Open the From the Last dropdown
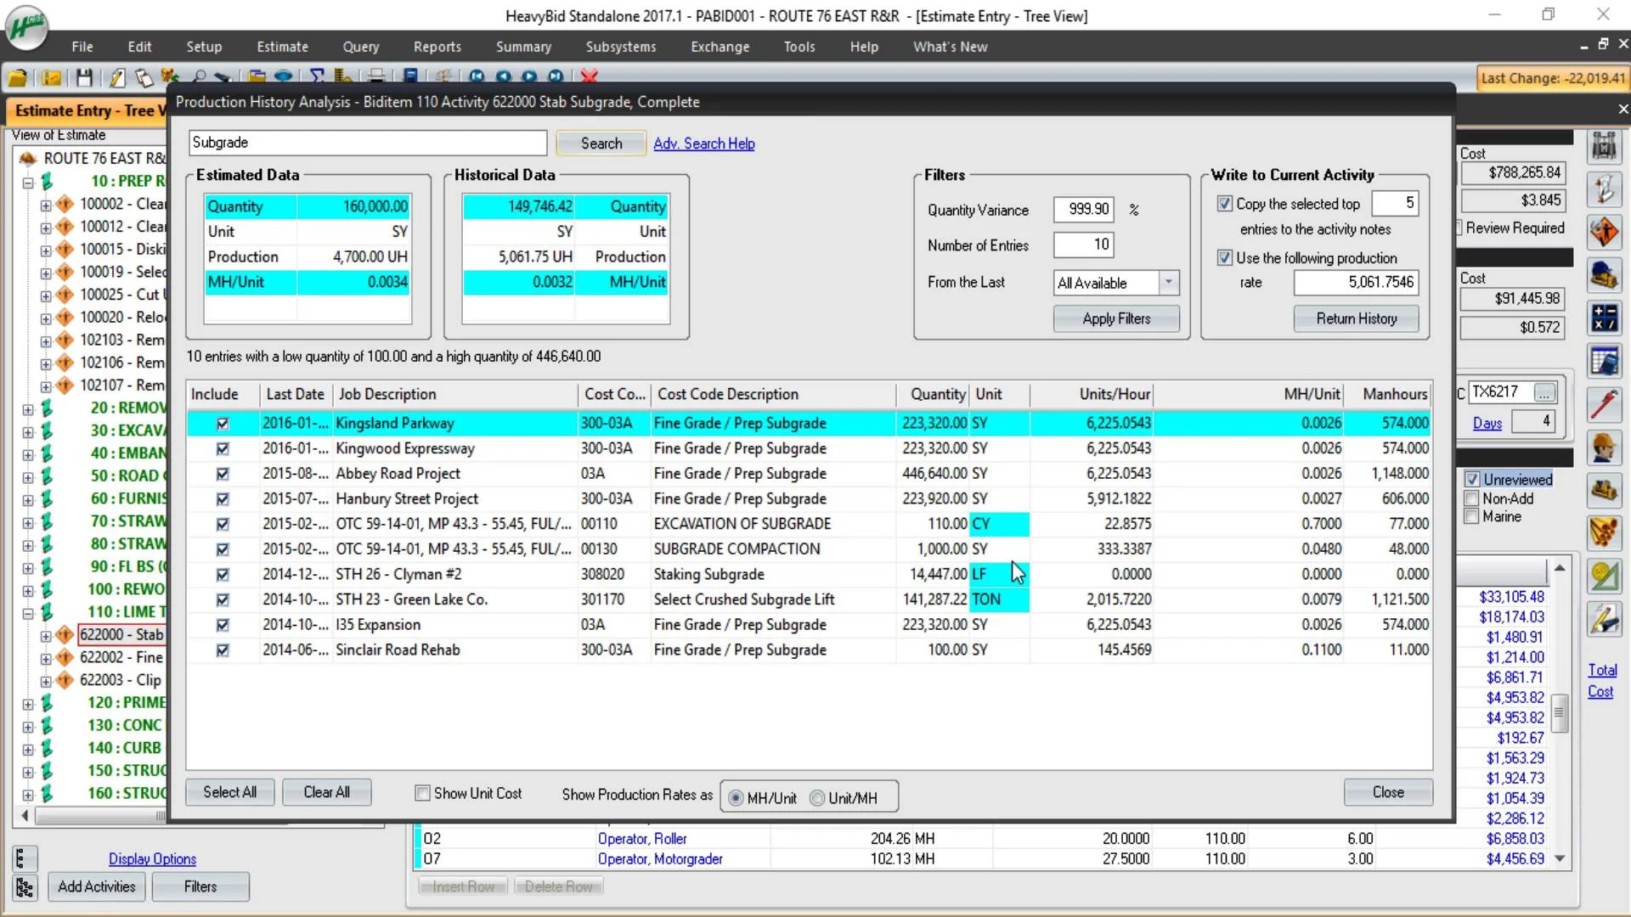This screenshot has width=1631, height=917. coord(1169,283)
